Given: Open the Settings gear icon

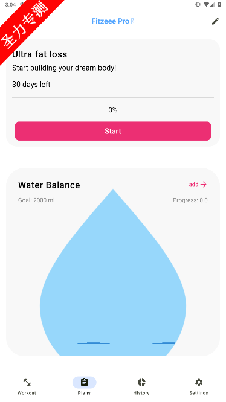Looking at the screenshot, I should pos(199,383).
